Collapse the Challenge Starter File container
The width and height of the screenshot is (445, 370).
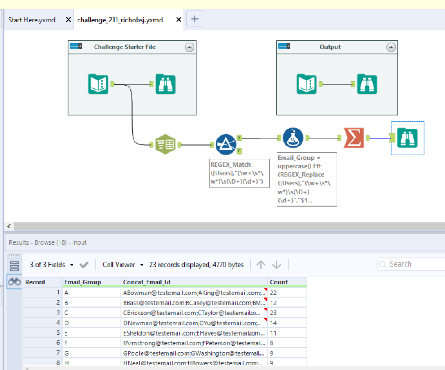190,47
